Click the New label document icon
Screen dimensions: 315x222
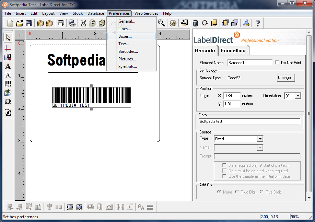tap(10, 23)
